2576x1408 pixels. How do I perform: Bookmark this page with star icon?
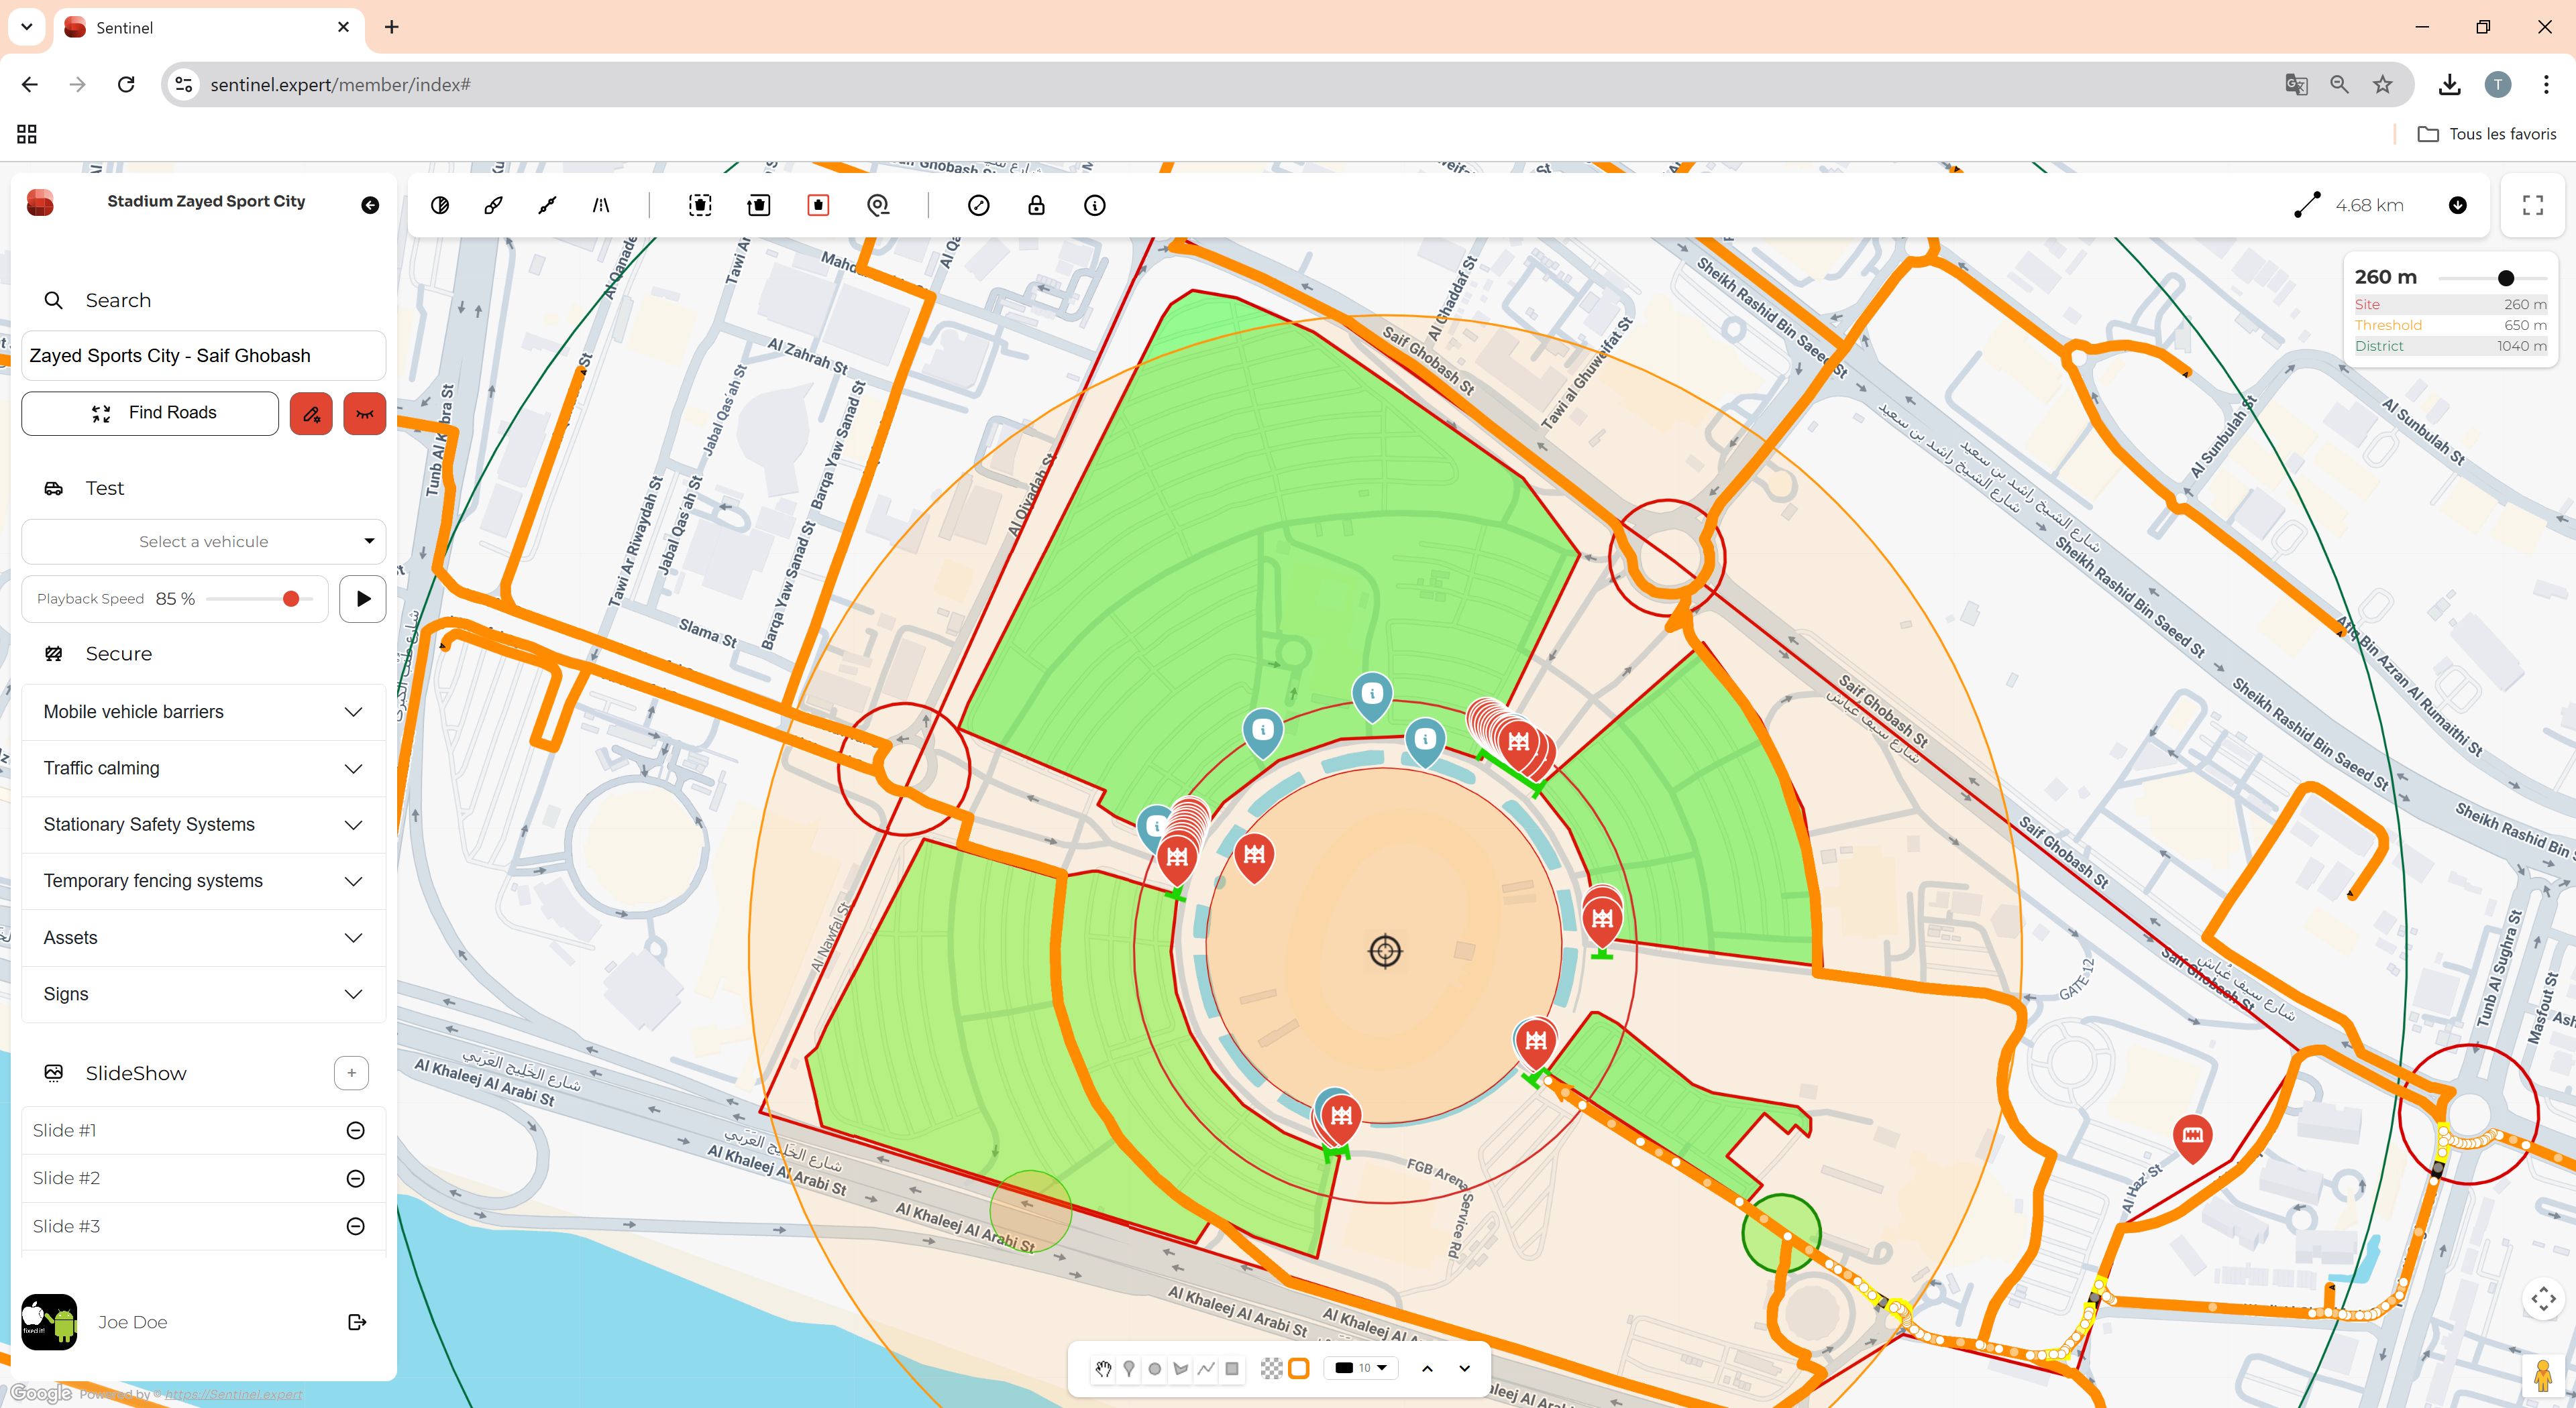[2383, 85]
